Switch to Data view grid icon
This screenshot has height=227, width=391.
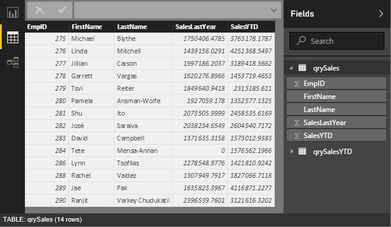tap(12, 37)
